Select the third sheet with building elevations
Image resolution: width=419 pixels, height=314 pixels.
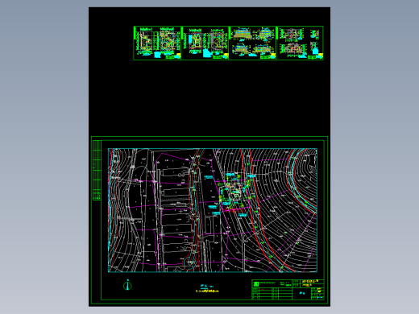[x=253, y=43]
